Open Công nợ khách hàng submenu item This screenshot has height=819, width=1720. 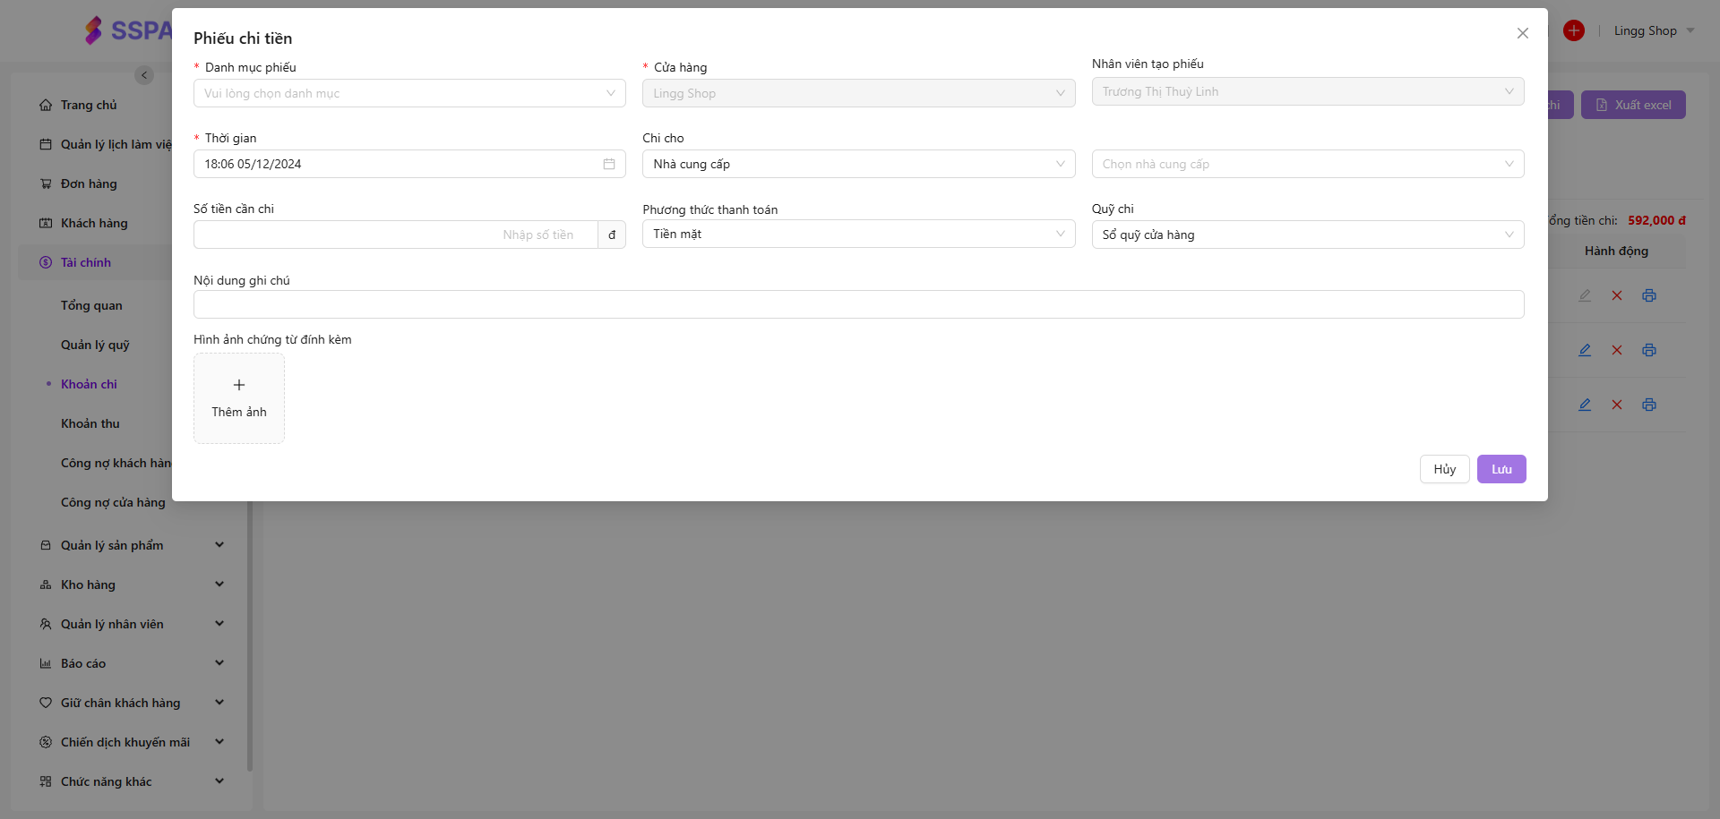click(116, 463)
